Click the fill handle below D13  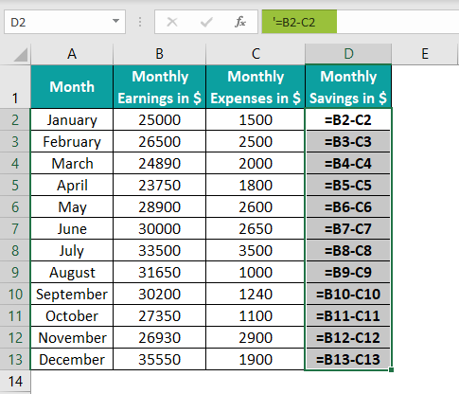point(391,369)
